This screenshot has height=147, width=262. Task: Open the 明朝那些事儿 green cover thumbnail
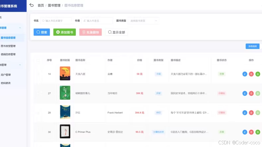[65, 93]
